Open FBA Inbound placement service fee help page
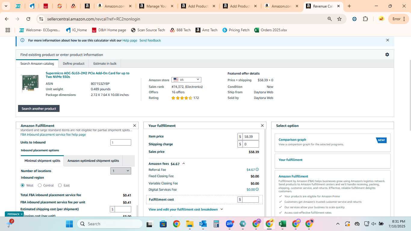The height and width of the screenshot is (231, 411). (53, 134)
